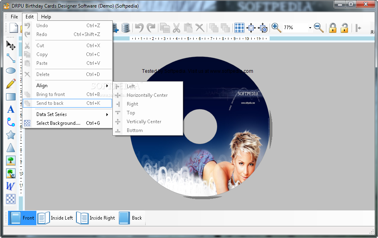Click the Zoom In magnifier icon
The image size is (378, 238).
click(x=276, y=28)
